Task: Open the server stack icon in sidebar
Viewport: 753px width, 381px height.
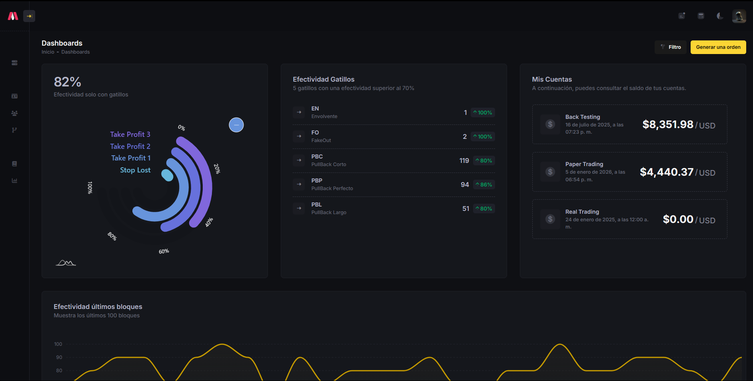Action: click(14, 63)
